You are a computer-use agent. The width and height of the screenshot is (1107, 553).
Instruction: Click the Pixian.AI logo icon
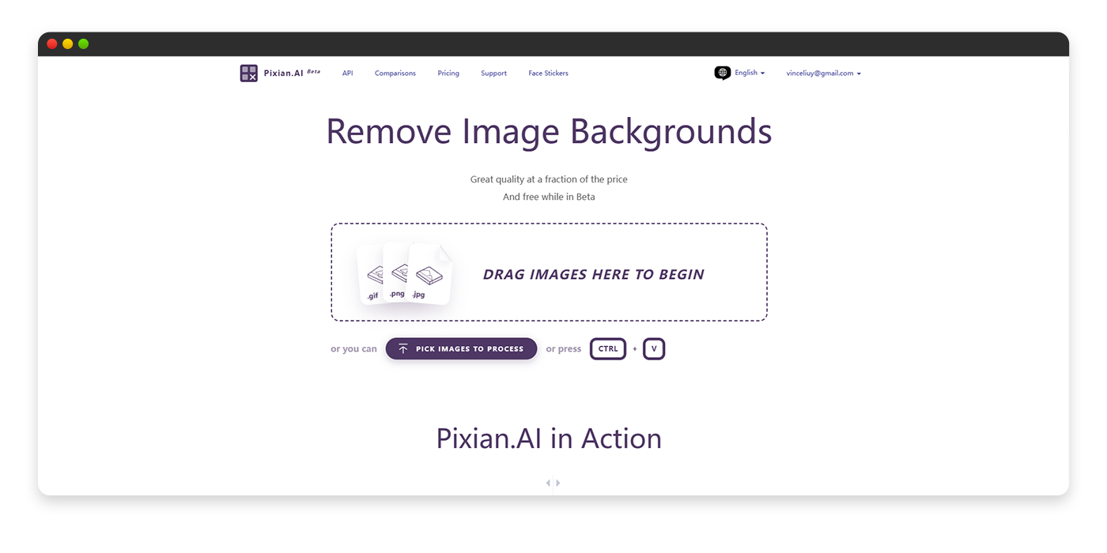tap(249, 73)
